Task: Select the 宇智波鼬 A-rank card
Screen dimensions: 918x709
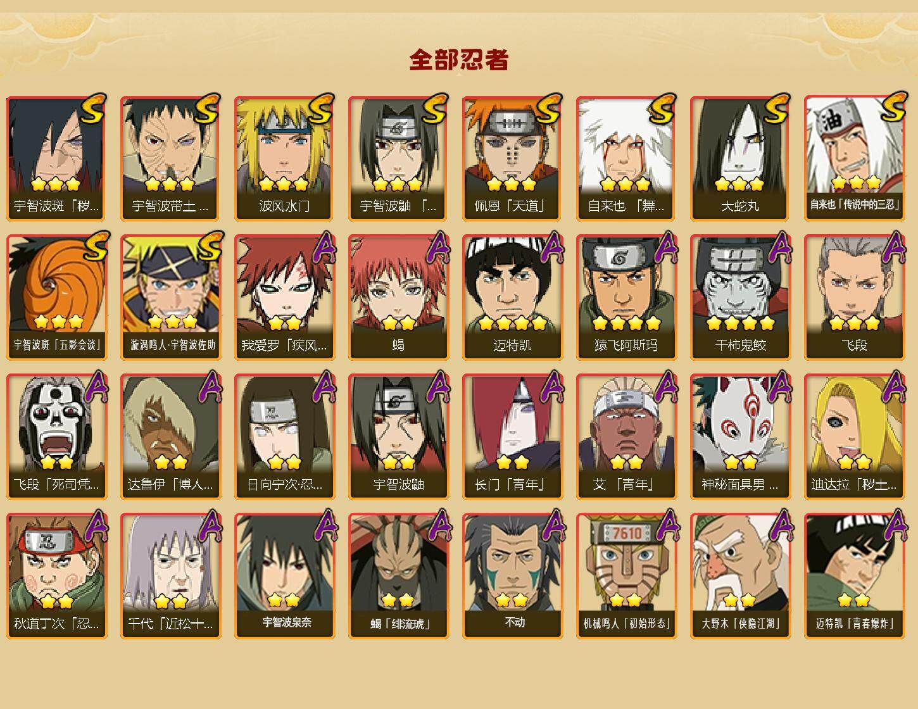Action: click(x=398, y=437)
